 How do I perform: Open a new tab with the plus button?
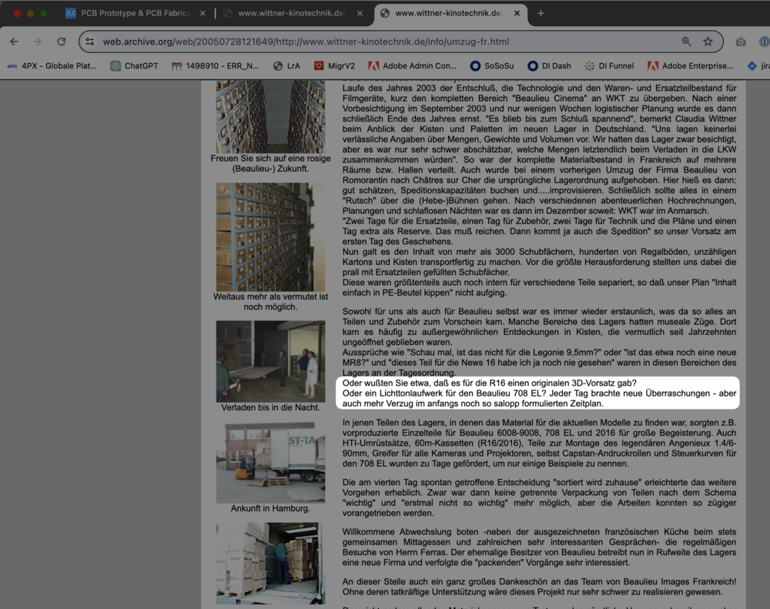[x=542, y=13]
